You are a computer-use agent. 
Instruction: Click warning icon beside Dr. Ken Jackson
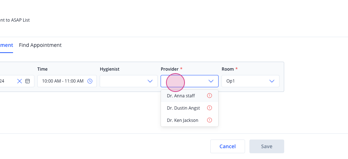click(210, 120)
